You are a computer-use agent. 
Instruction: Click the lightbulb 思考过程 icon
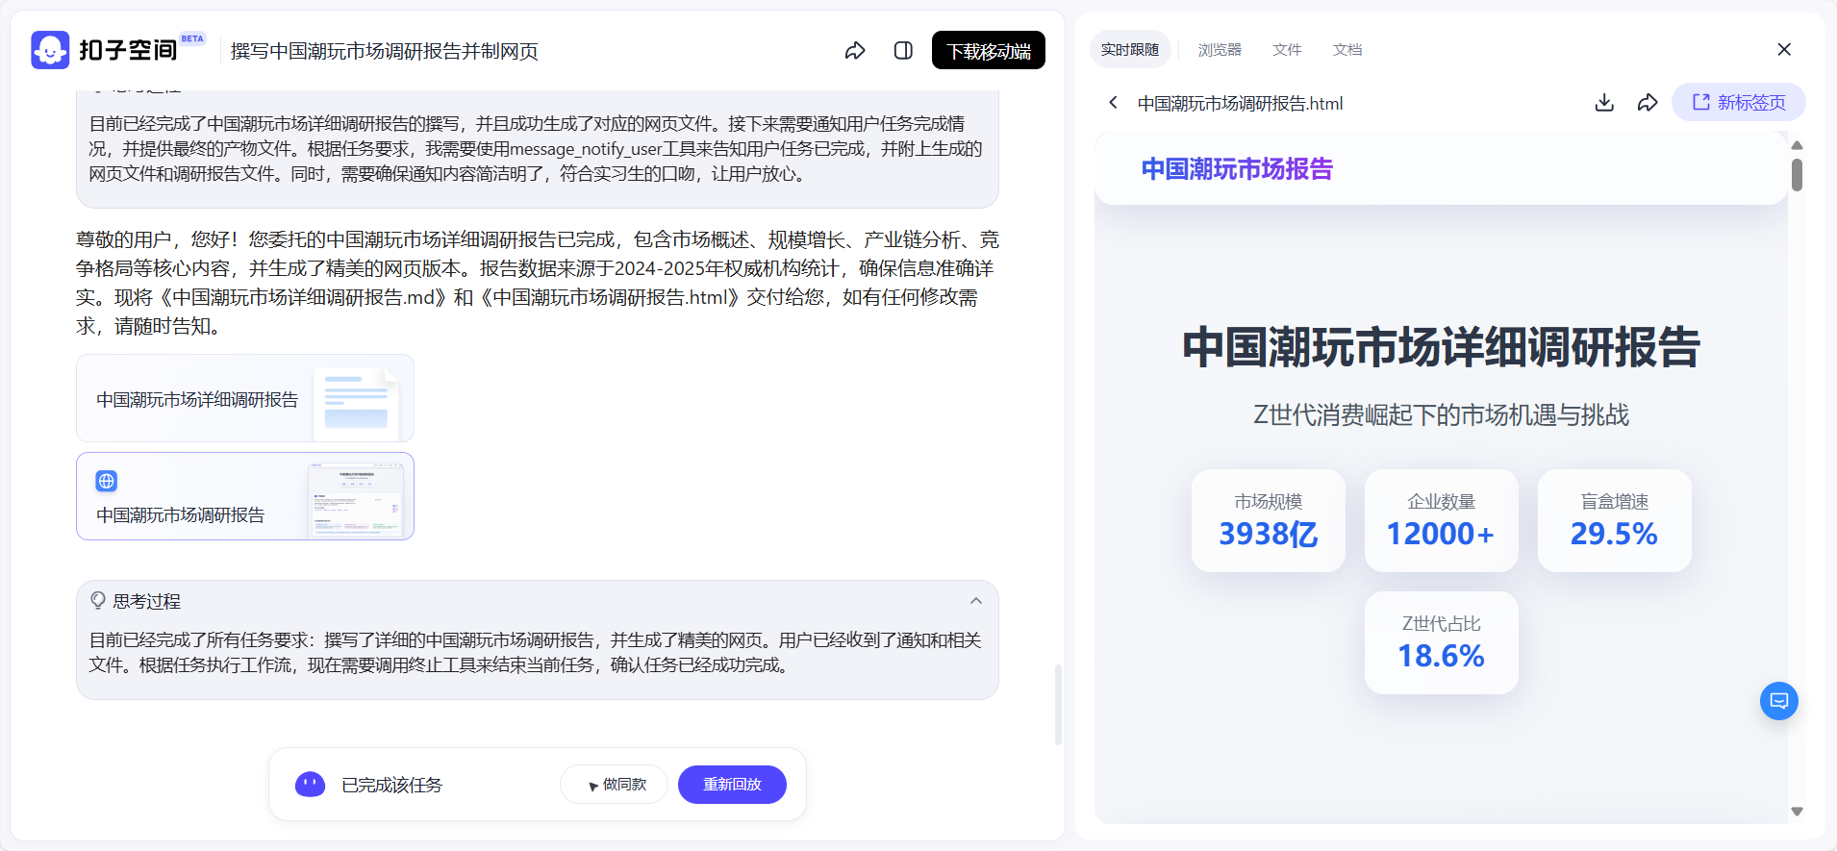(x=98, y=601)
